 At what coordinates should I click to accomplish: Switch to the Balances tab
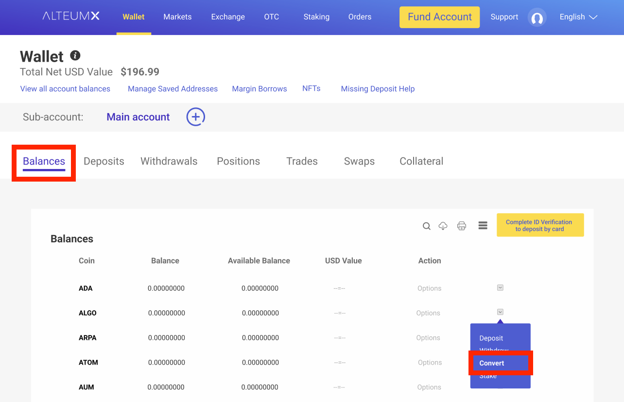tap(44, 161)
